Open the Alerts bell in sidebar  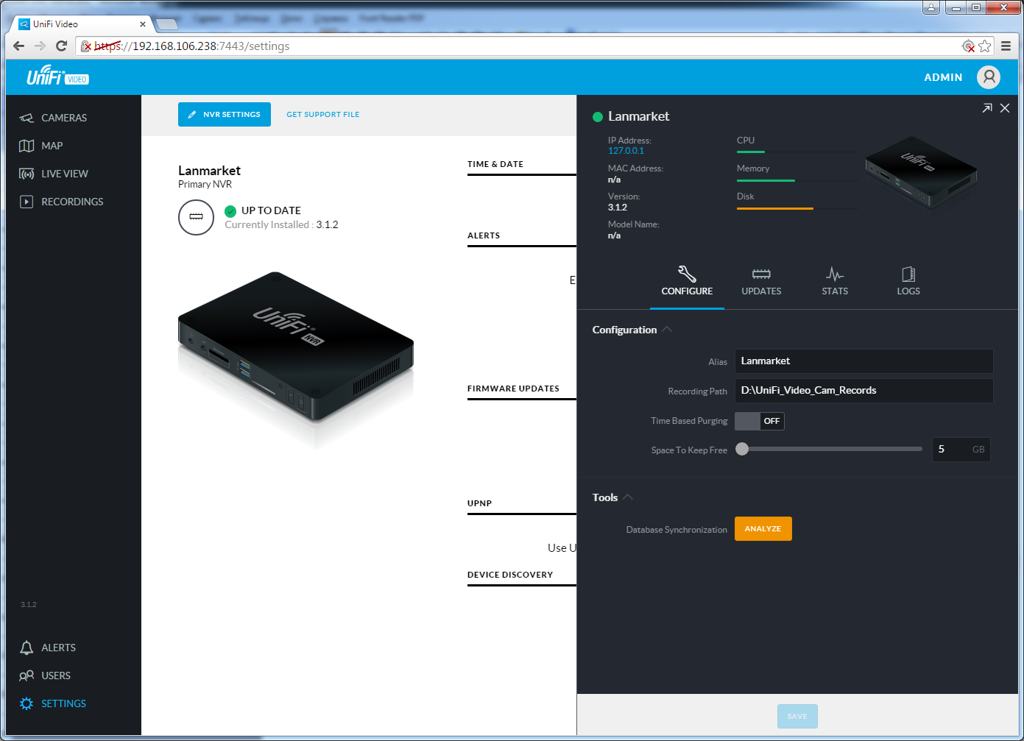point(27,648)
